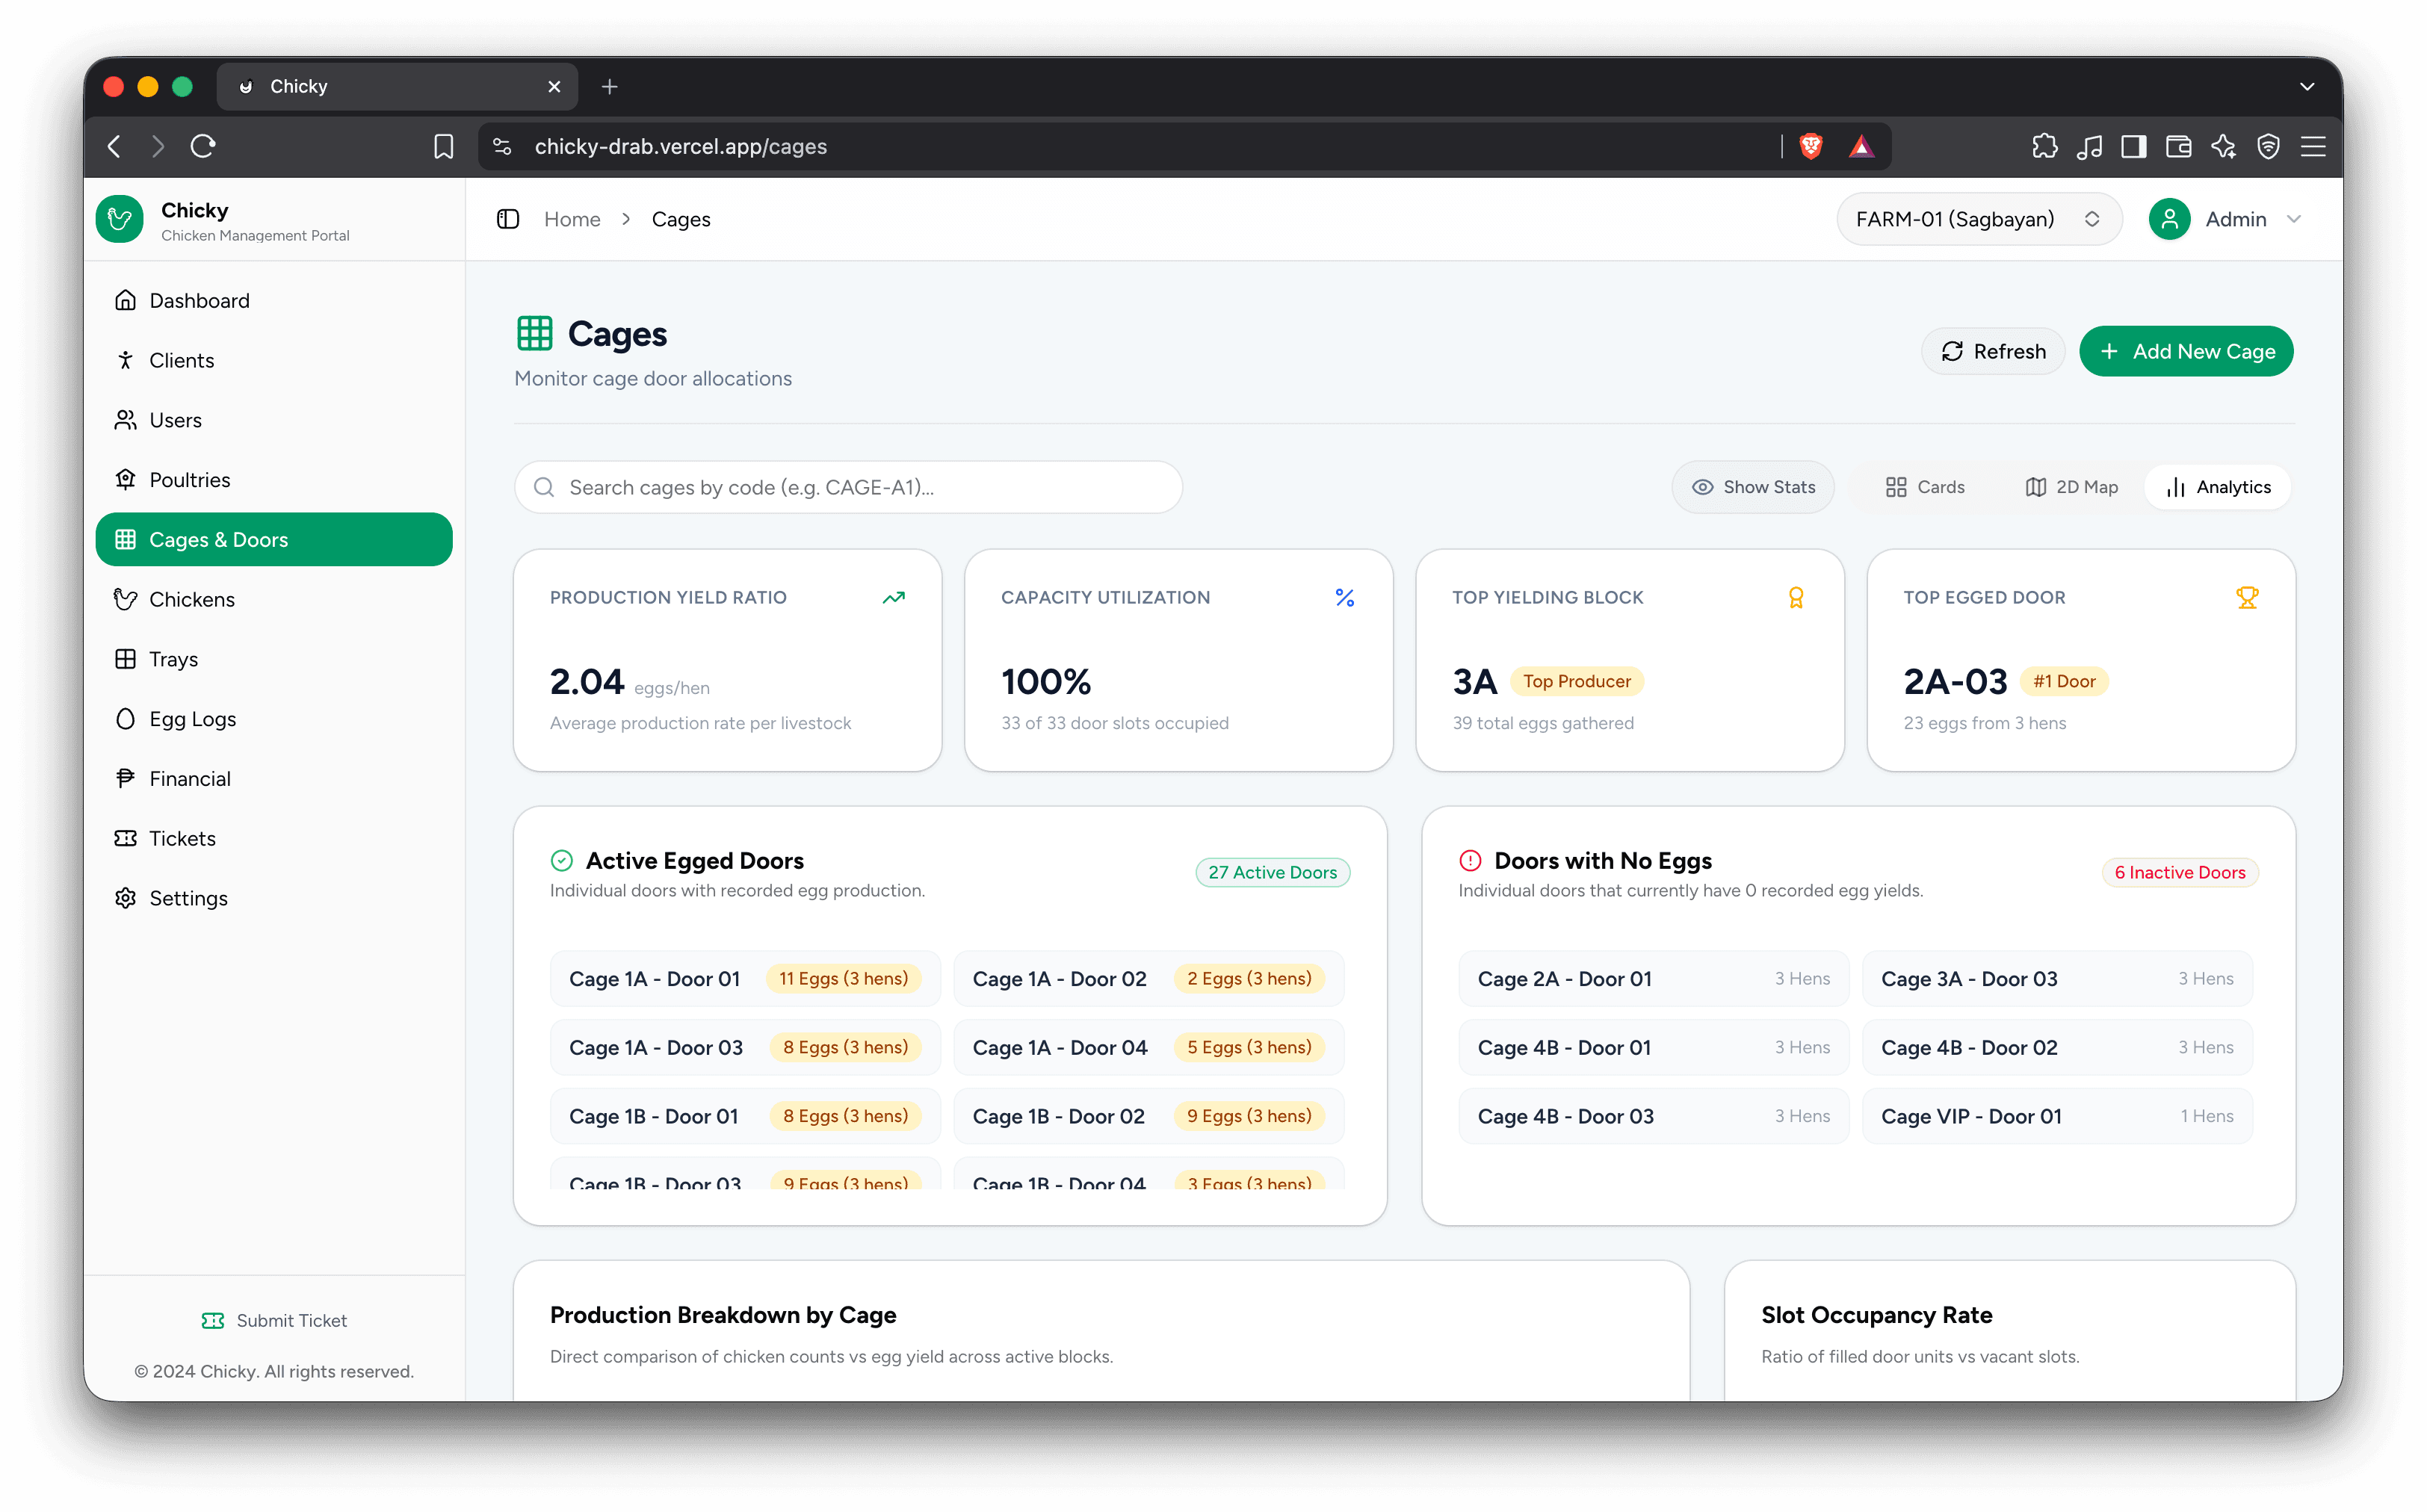This screenshot has height=1512, width=2427.
Task: Click the Admin avatar icon
Action: [2169, 219]
